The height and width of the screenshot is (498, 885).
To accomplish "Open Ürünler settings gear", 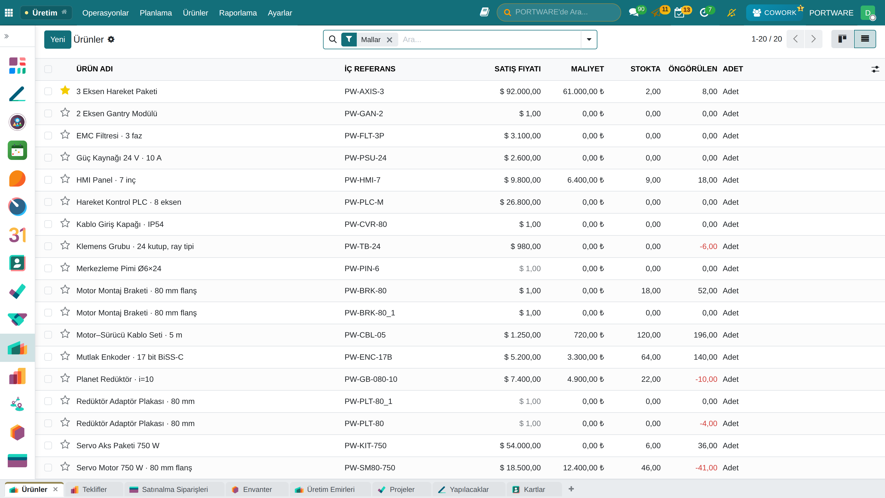I will (x=111, y=40).
